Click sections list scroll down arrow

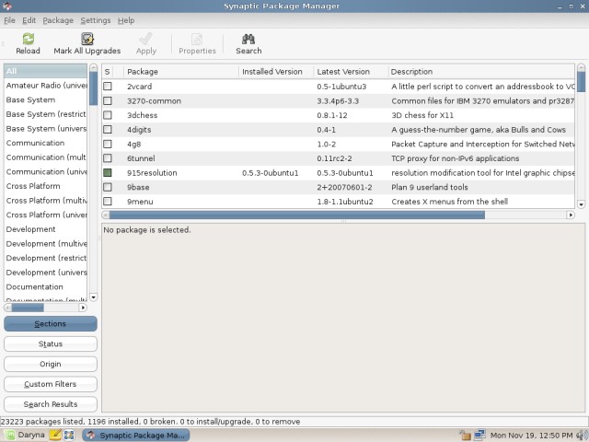point(93,297)
